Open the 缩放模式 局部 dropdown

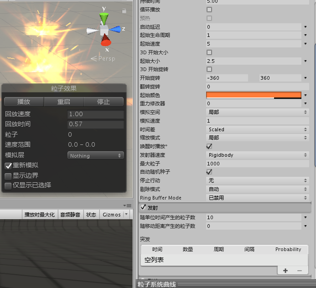257,138
